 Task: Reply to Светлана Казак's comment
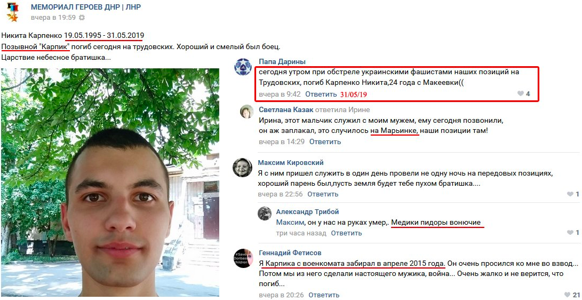click(x=325, y=141)
